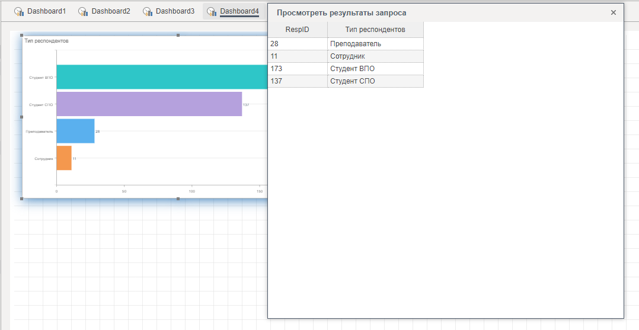This screenshot has width=639, height=330.
Task: Click the purple Студент СПО bar
Action: tap(148, 104)
